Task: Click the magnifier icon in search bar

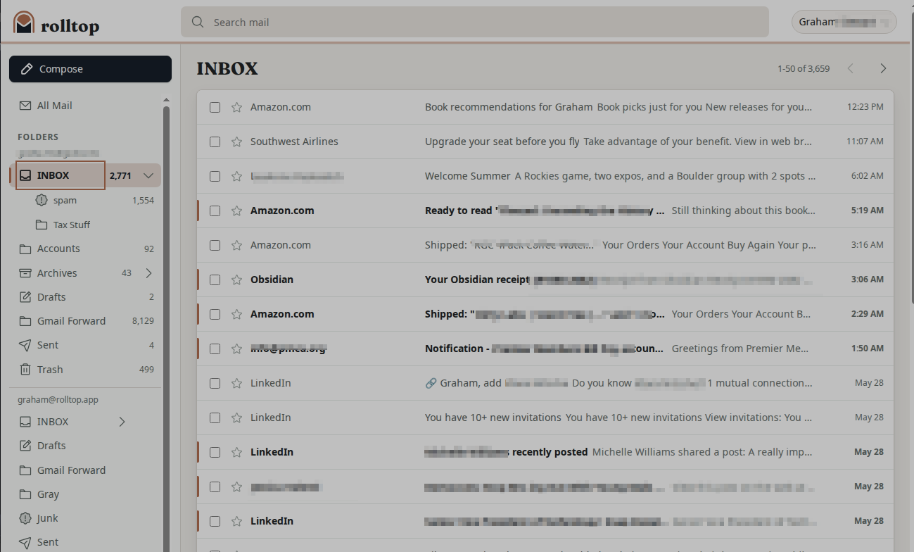Action: [198, 22]
